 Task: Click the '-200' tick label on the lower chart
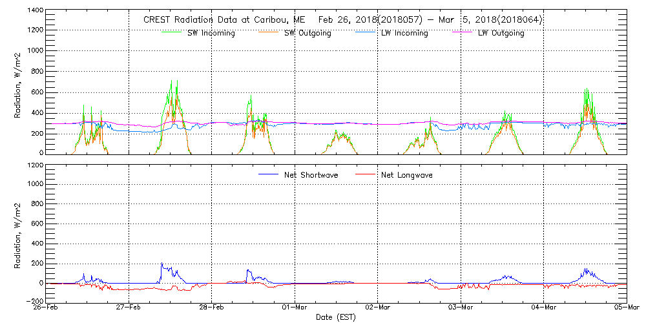click(x=34, y=301)
